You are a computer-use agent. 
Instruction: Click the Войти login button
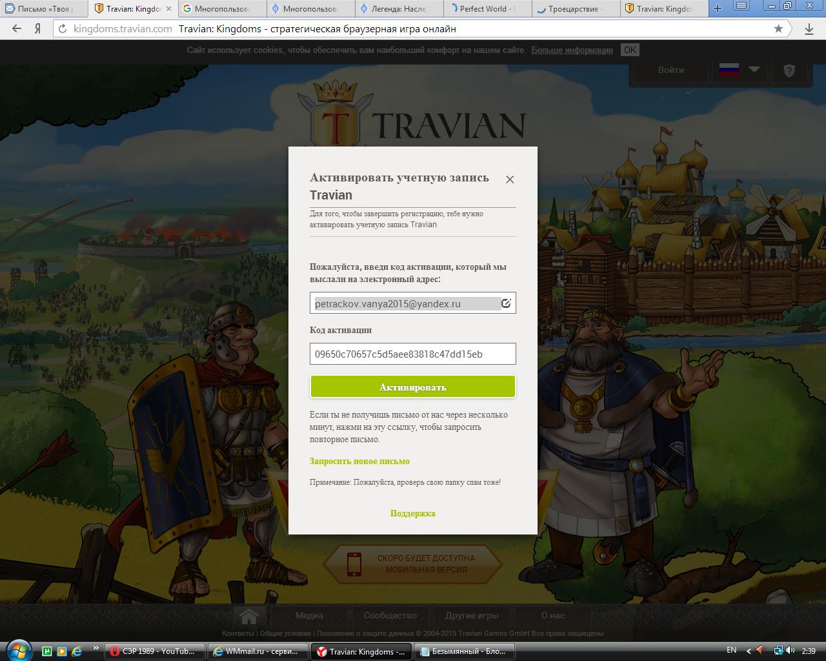pos(671,70)
